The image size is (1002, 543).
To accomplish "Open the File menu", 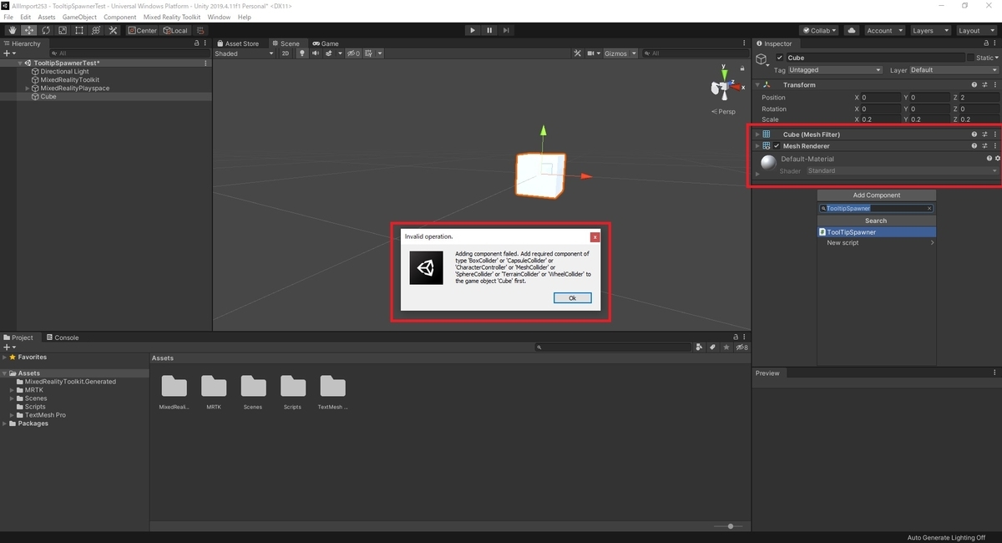I will pyautogui.click(x=8, y=17).
